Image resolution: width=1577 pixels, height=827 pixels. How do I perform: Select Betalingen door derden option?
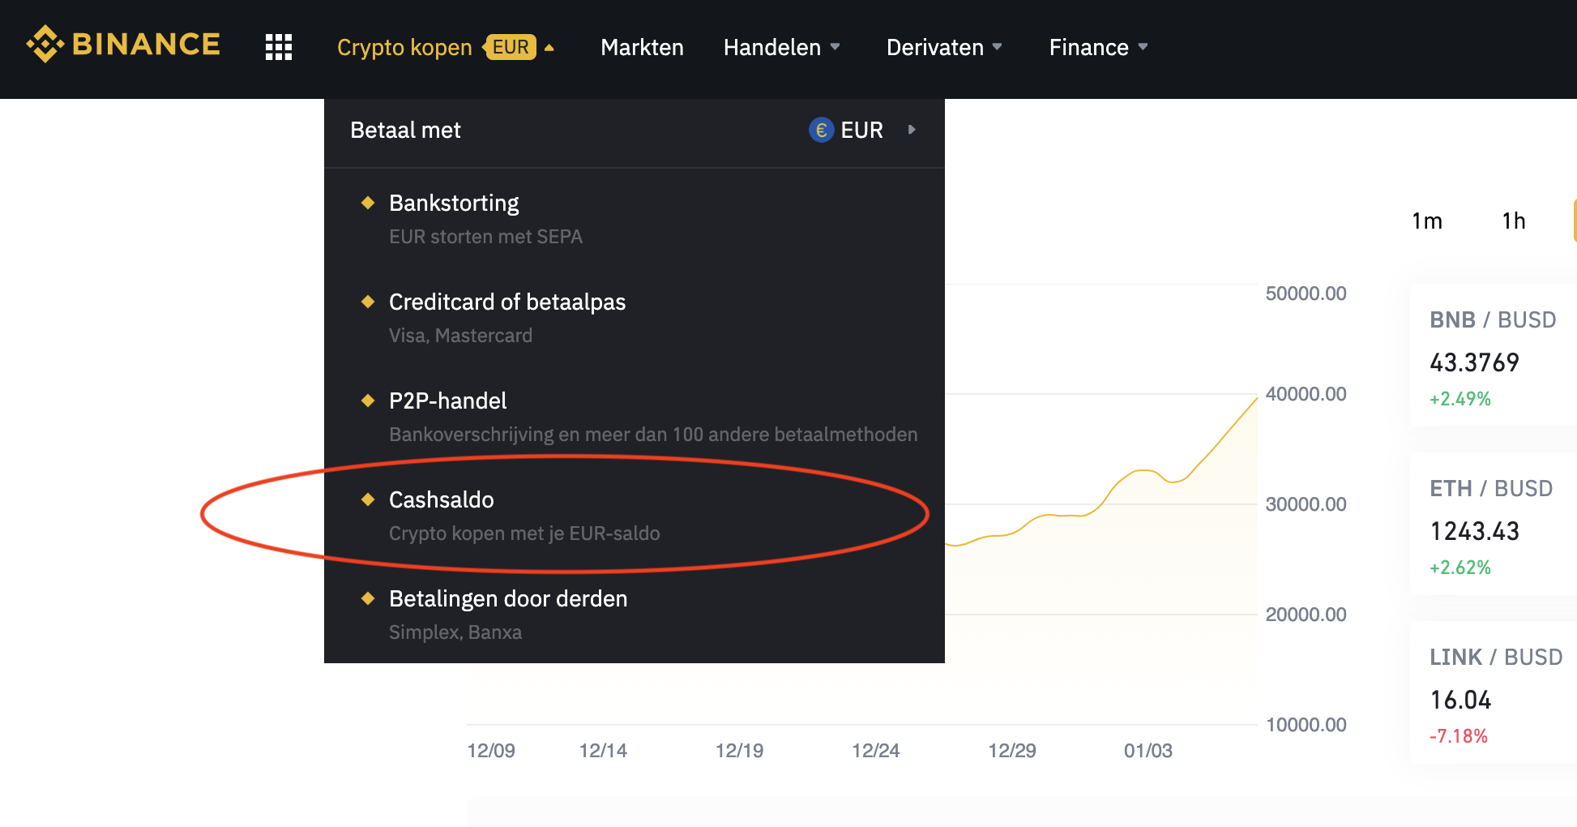point(635,615)
